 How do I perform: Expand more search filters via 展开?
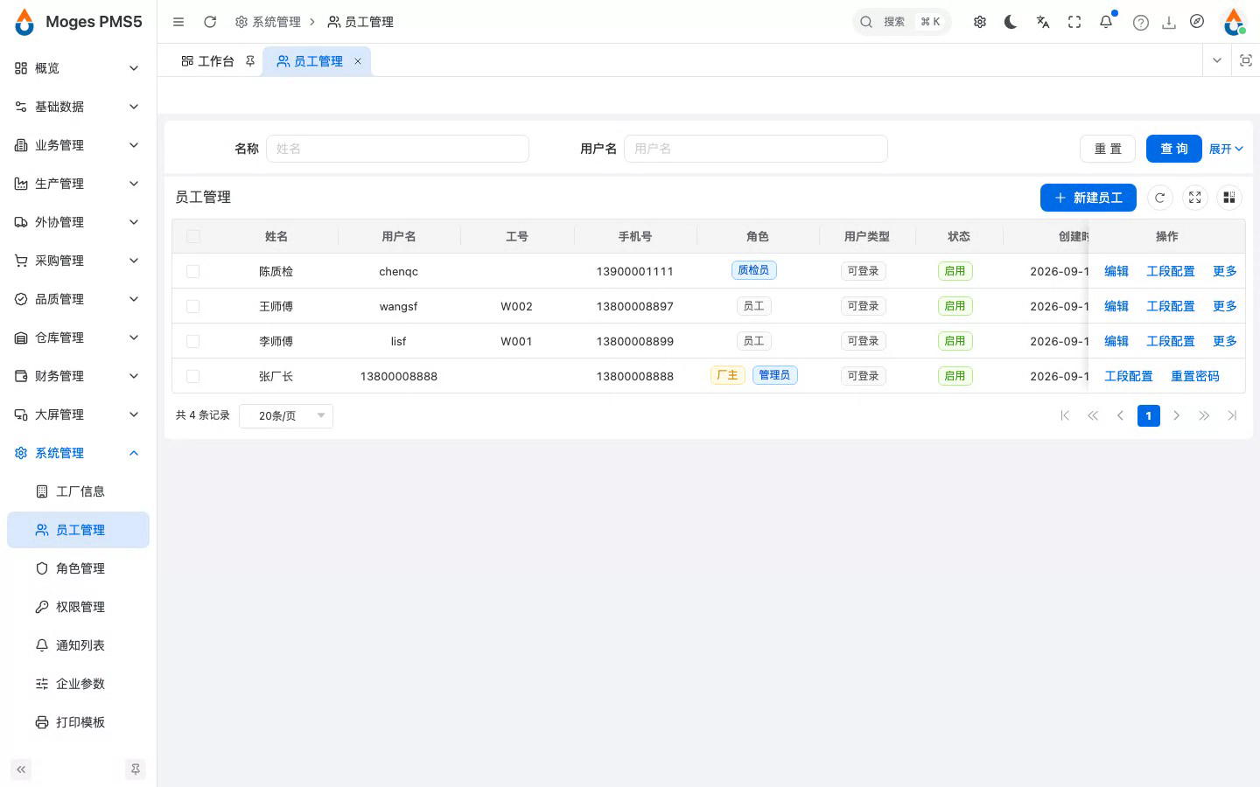[x=1226, y=149]
